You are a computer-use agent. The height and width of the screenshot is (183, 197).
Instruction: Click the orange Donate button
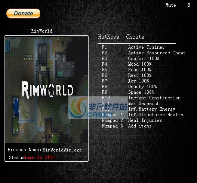[x=23, y=13]
